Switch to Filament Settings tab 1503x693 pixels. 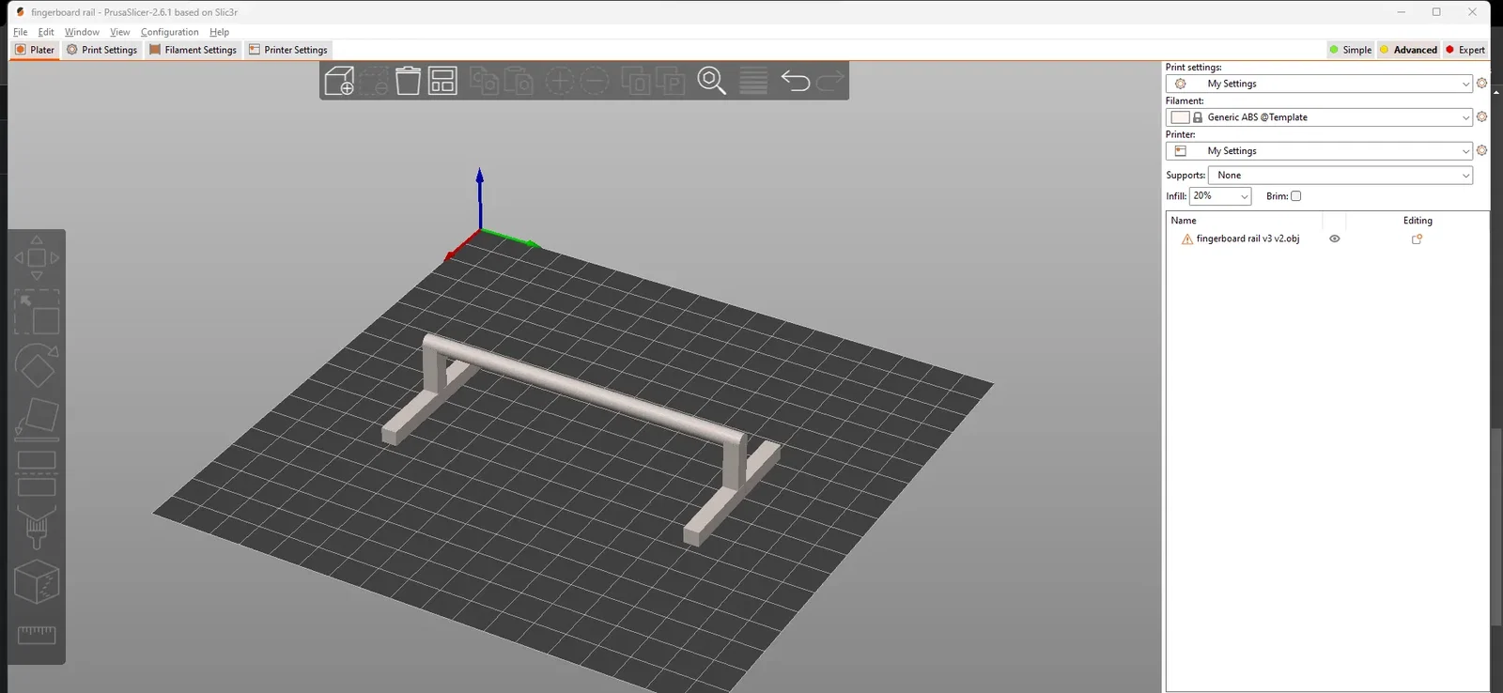click(x=193, y=50)
